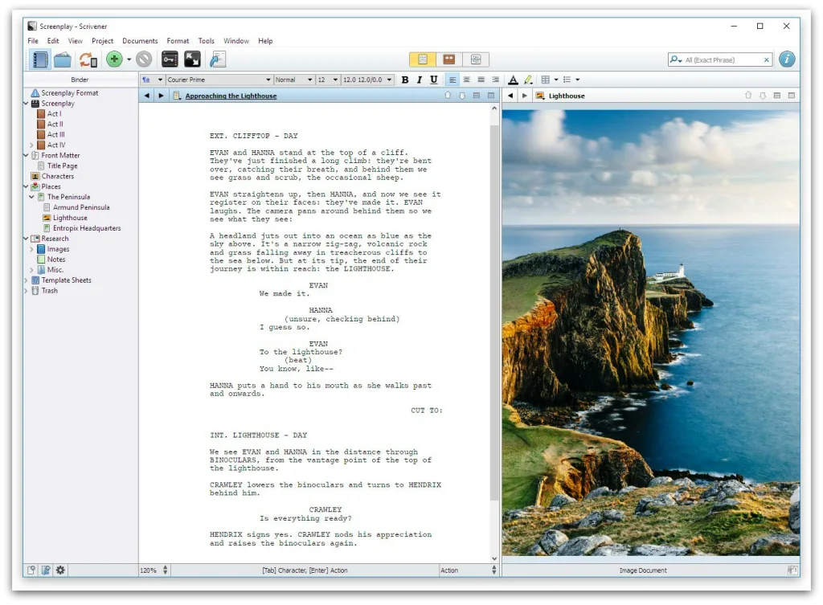The height and width of the screenshot is (605, 823).
Task: Toggle italic formatting
Action: [420, 80]
